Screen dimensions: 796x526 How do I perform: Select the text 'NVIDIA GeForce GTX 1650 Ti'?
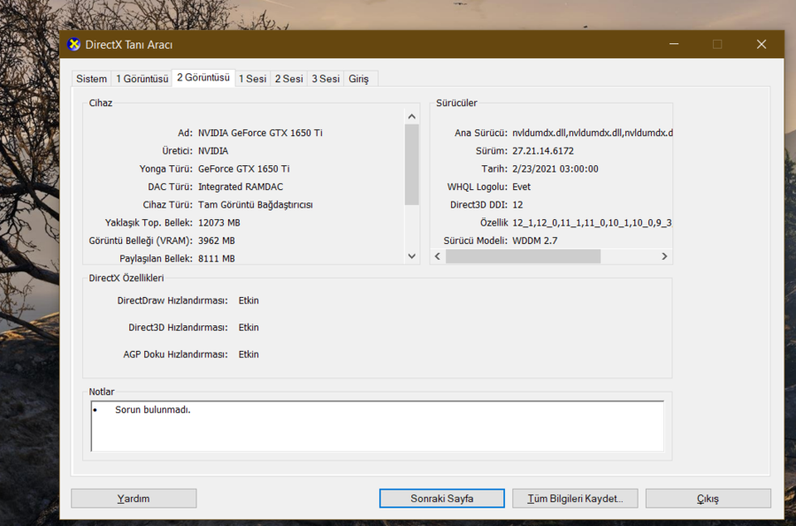coord(260,133)
